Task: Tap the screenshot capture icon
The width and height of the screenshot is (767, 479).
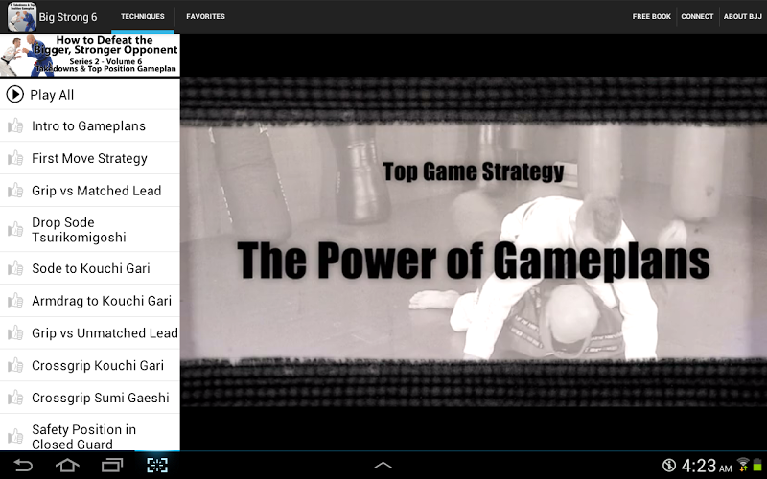Action: tap(157, 465)
